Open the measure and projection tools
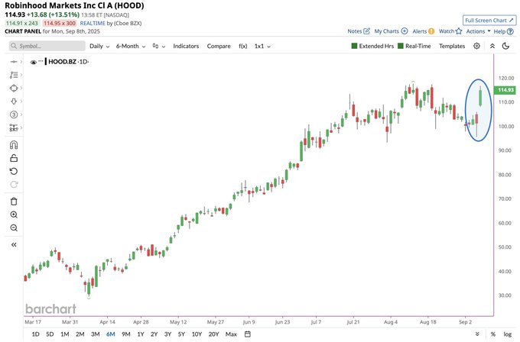The height and width of the screenshot is (342, 520). point(14,127)
